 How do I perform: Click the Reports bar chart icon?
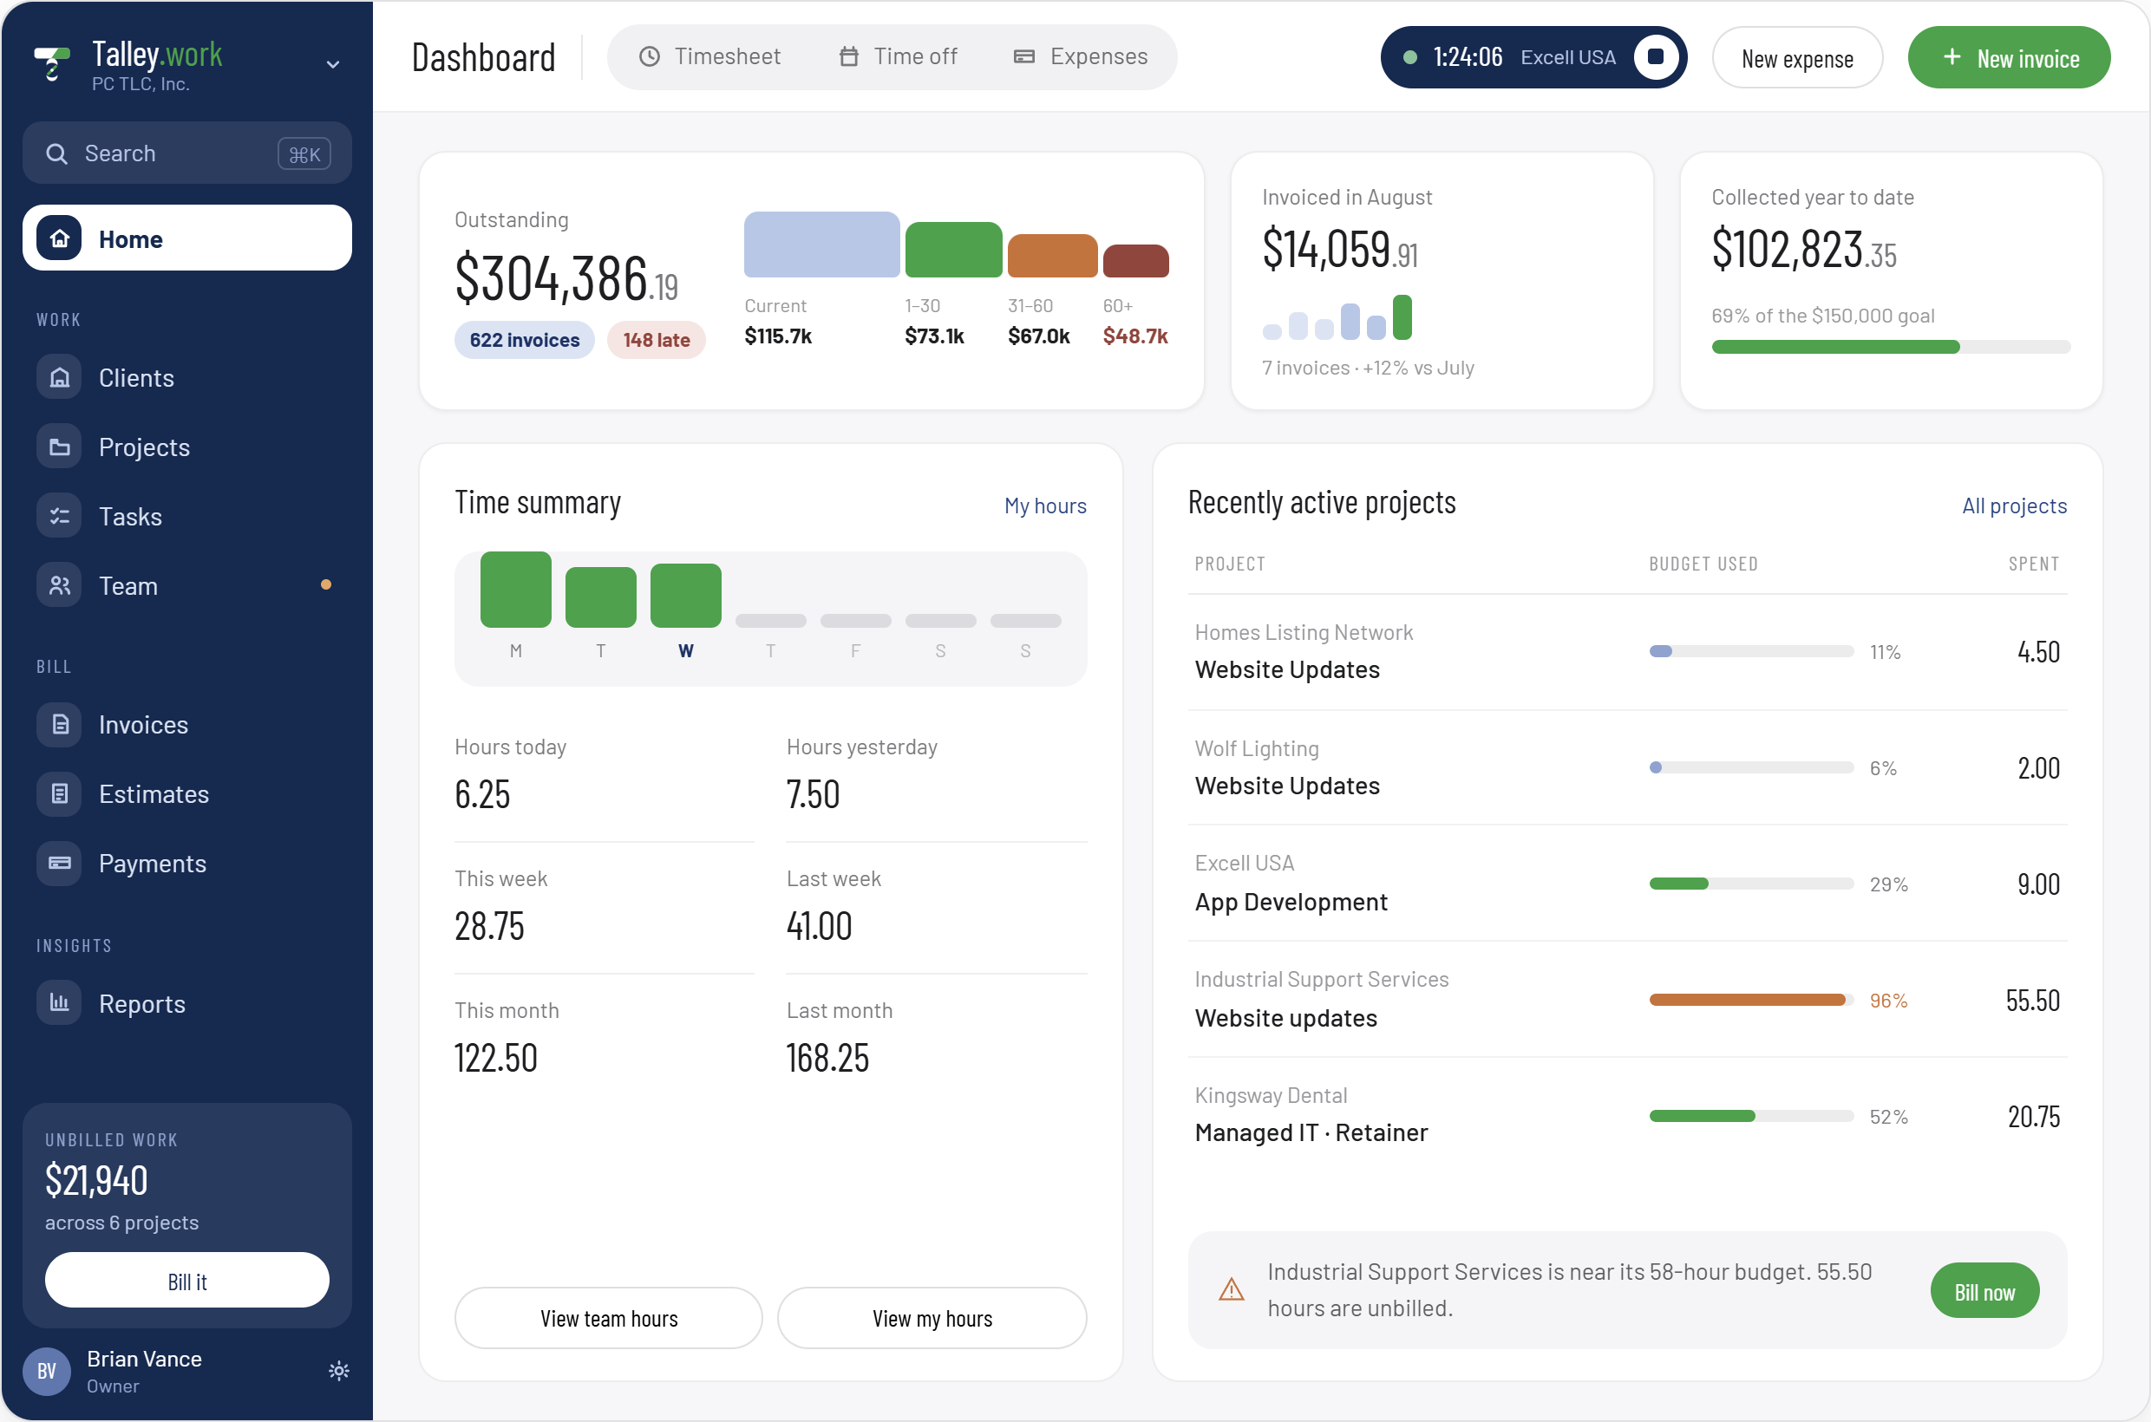59,1003
